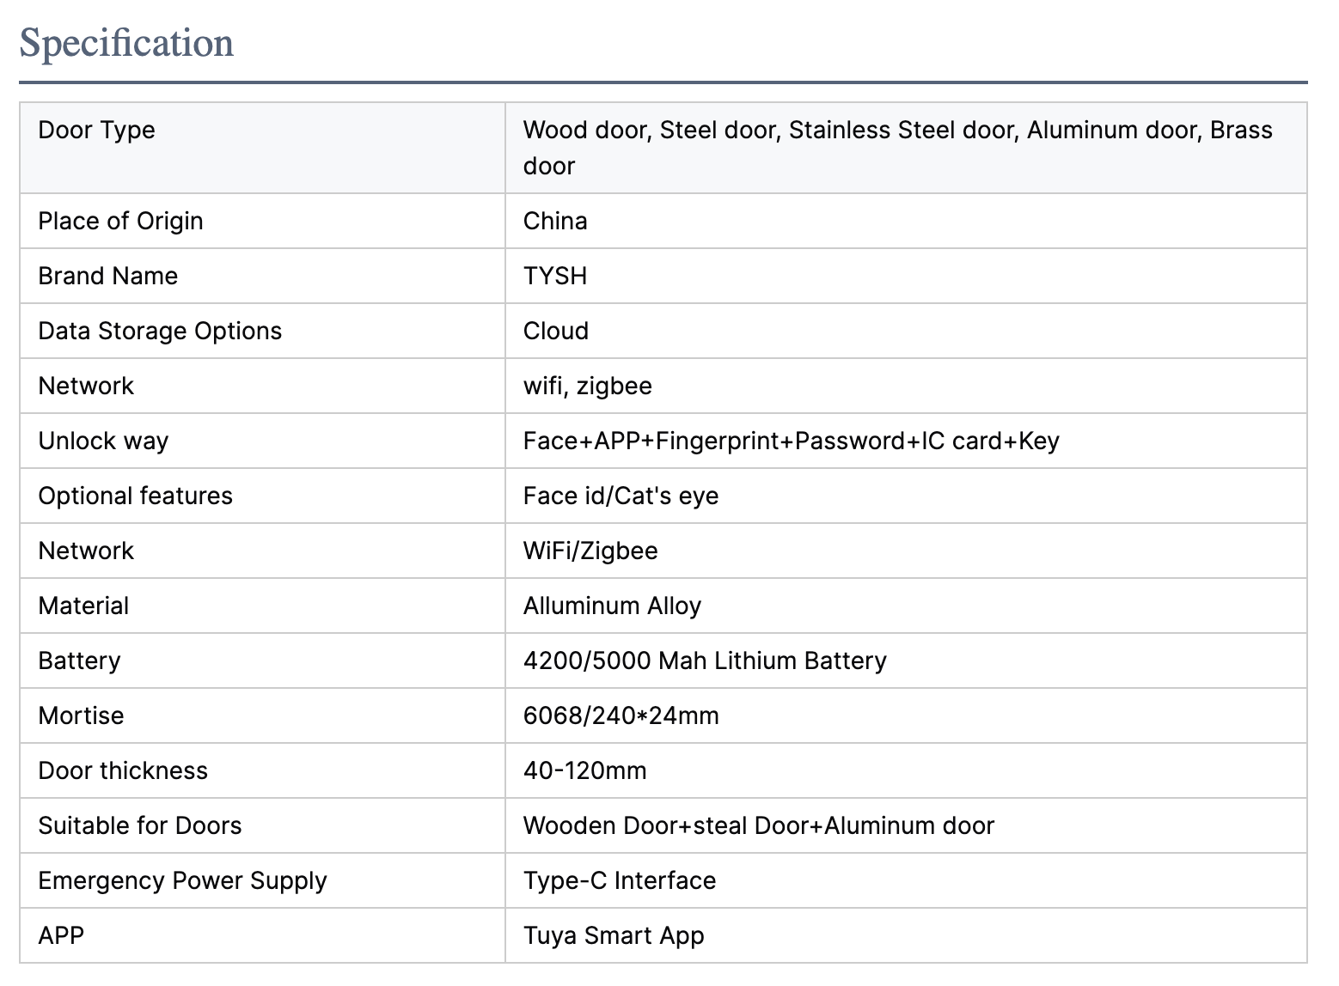Image resolution: width=1339 pixels, height=986 pixels.
Task: Click the lowercase 'wifi, zigbee' value
Action: [x=588, y=386]
